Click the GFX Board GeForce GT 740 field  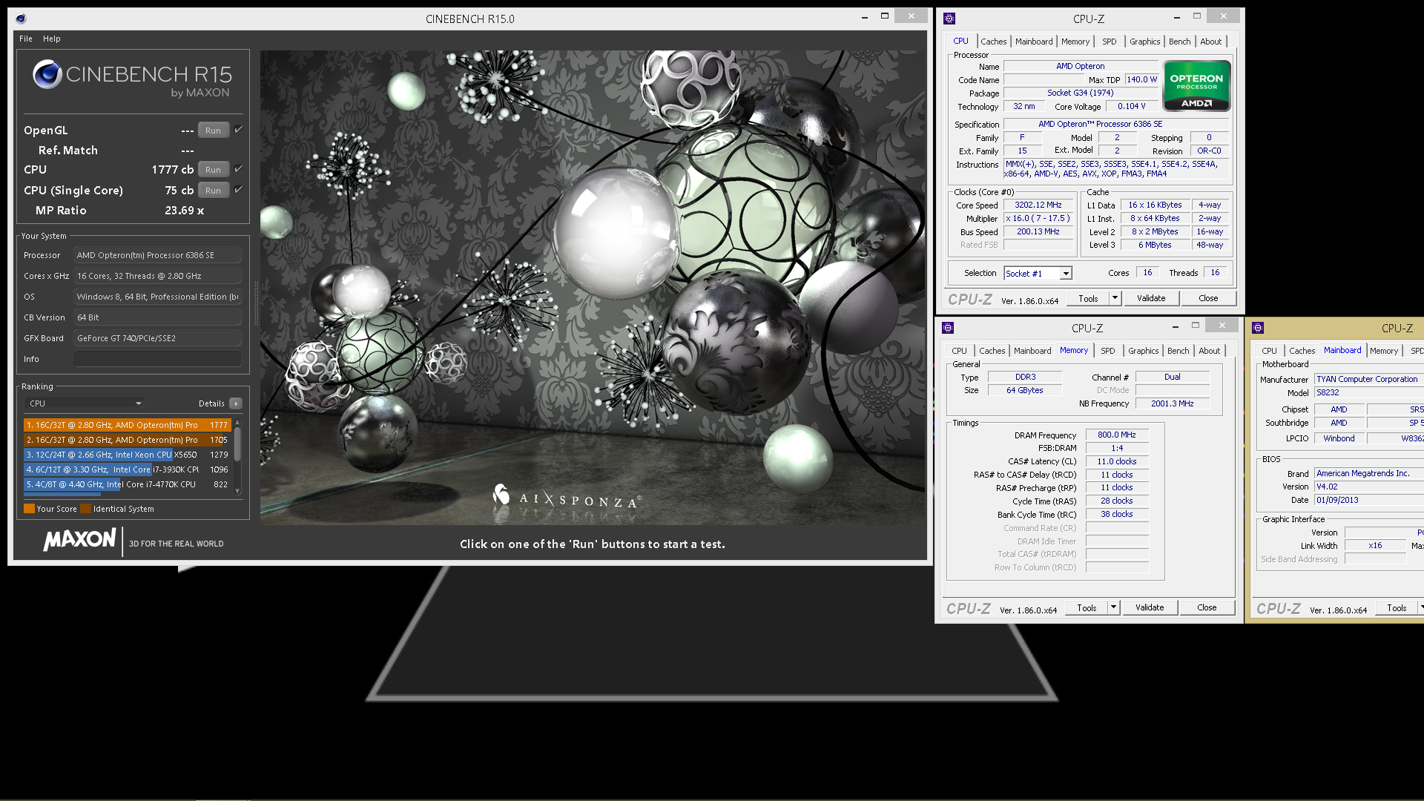click(x=157, y=338)
